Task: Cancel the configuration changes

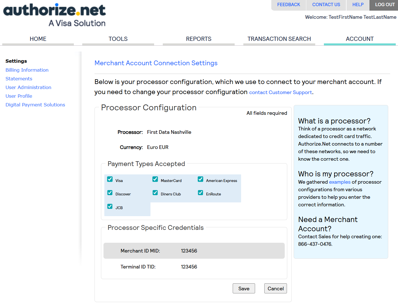Action: click(275, 288)
